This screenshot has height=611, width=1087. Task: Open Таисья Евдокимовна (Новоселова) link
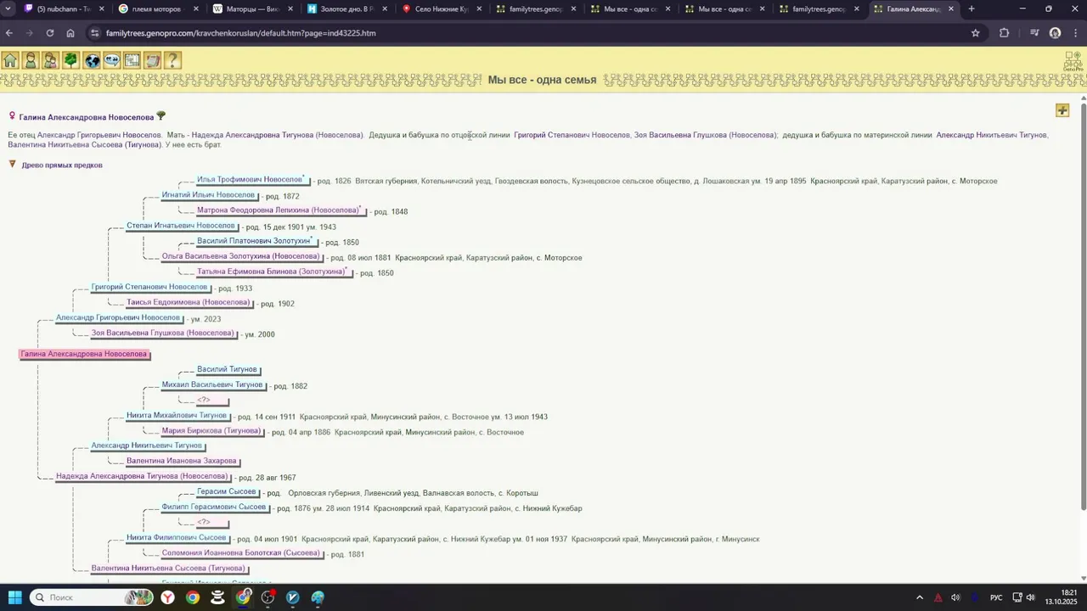189,302
